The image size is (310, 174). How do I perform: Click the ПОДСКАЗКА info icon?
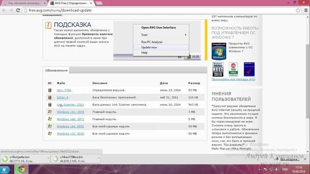click(48, 25)
